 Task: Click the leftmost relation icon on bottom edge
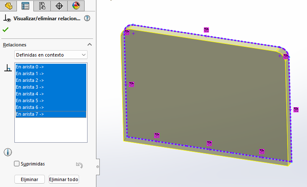(x=156, y=136)
